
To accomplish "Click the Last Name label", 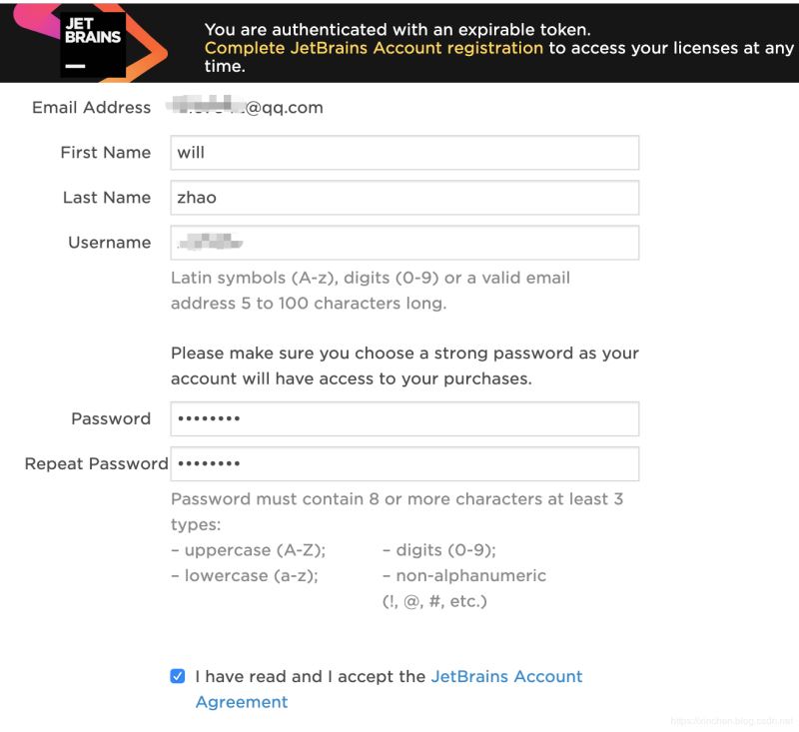I will pos(106,197).
